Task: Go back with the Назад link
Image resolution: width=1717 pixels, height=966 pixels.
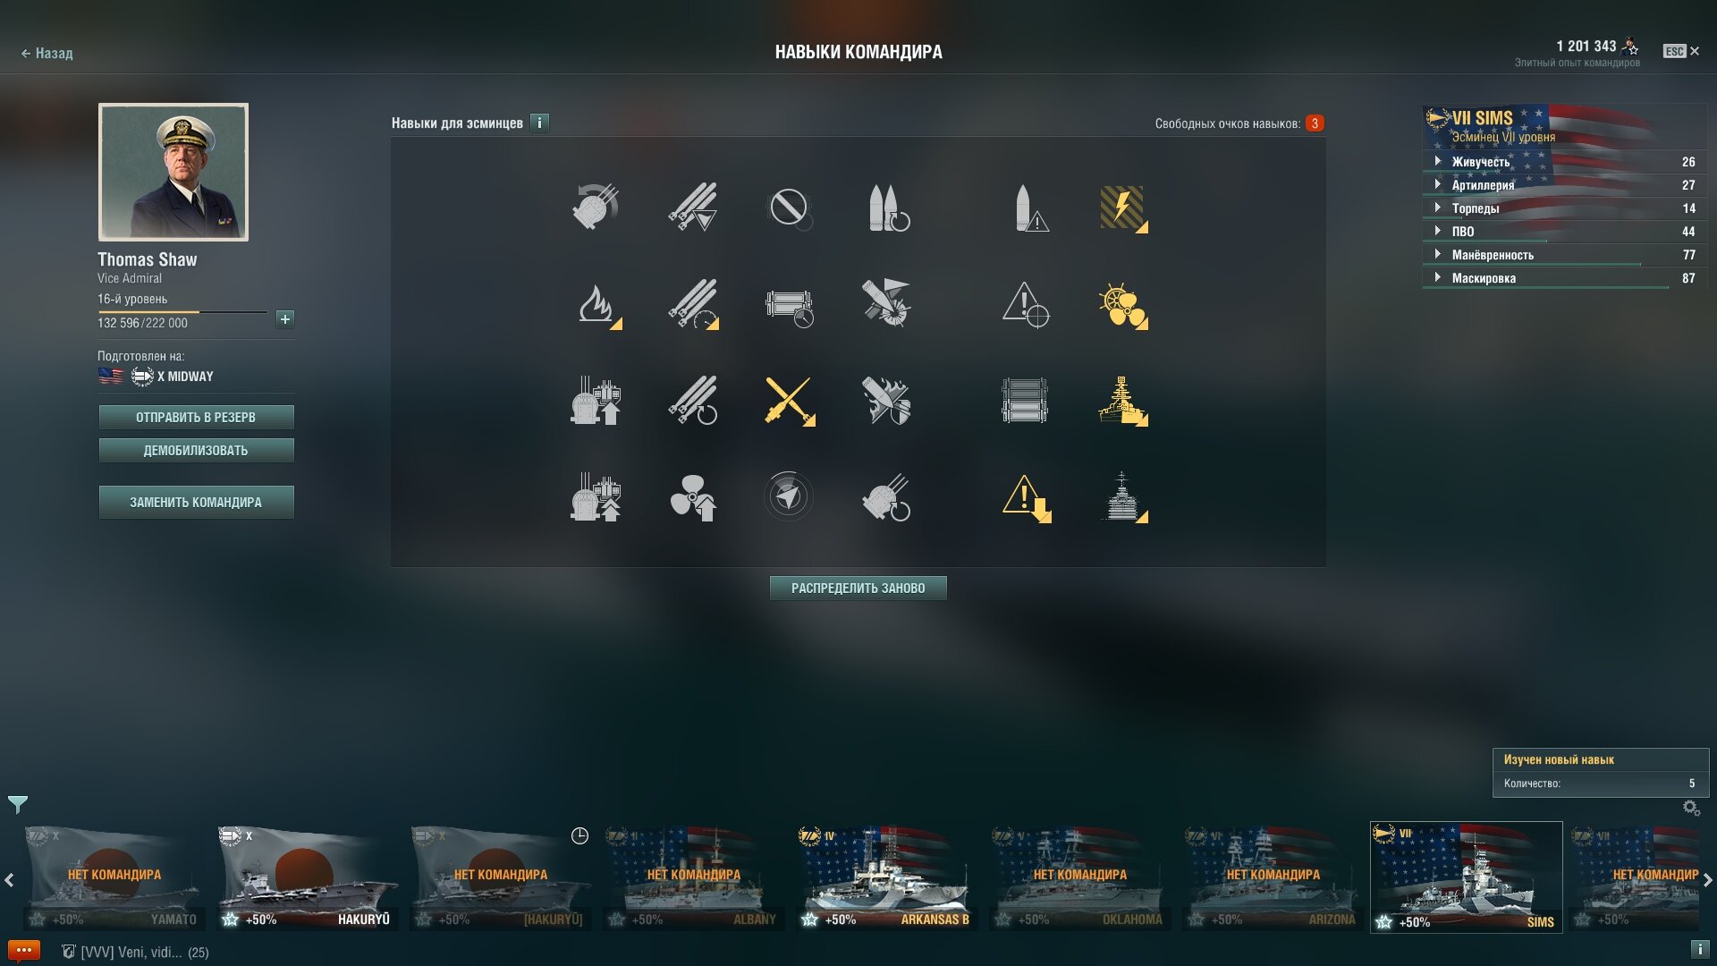Action: coord(47,53)
